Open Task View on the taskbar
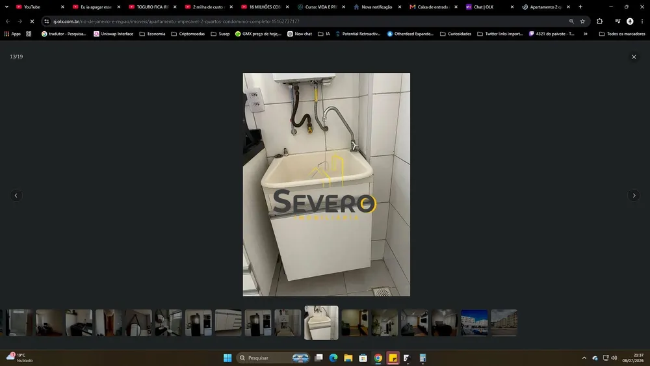The width and height of the screenshot is (650, 366). pyautogui.click(x=318, y=358)
